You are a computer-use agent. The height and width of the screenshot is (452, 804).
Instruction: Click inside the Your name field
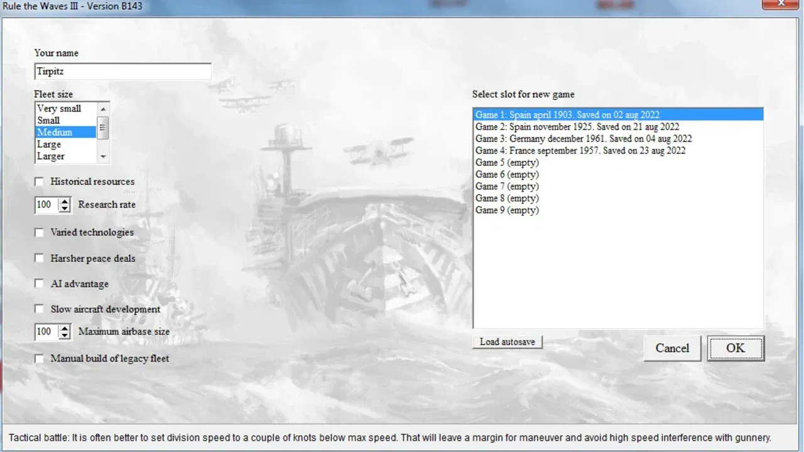tap(122, 71)
